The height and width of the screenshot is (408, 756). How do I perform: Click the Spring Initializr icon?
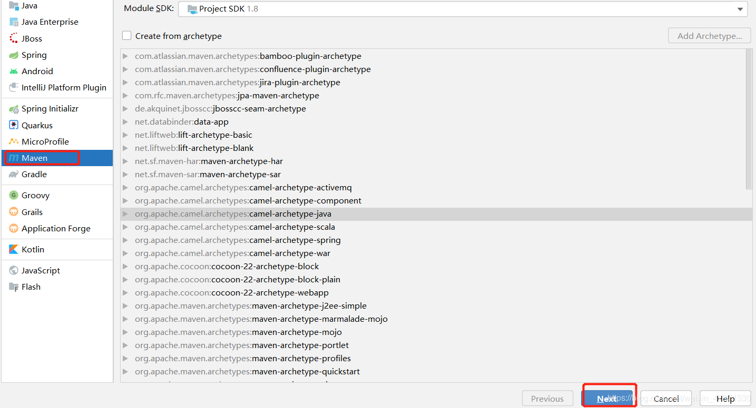[x=14, y=109]
